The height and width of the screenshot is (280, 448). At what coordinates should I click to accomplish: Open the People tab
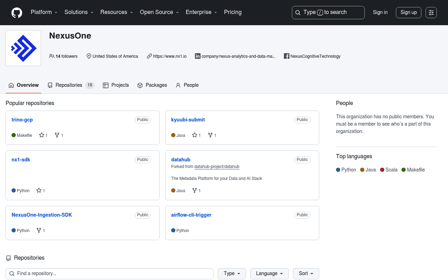187,85
